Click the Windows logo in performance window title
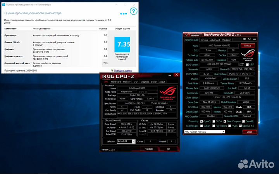Image resolution: width=279 pixels, height=174 pixels. [3, 3]
